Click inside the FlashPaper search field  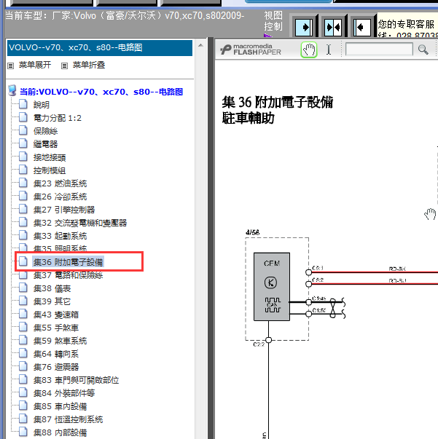379,50
